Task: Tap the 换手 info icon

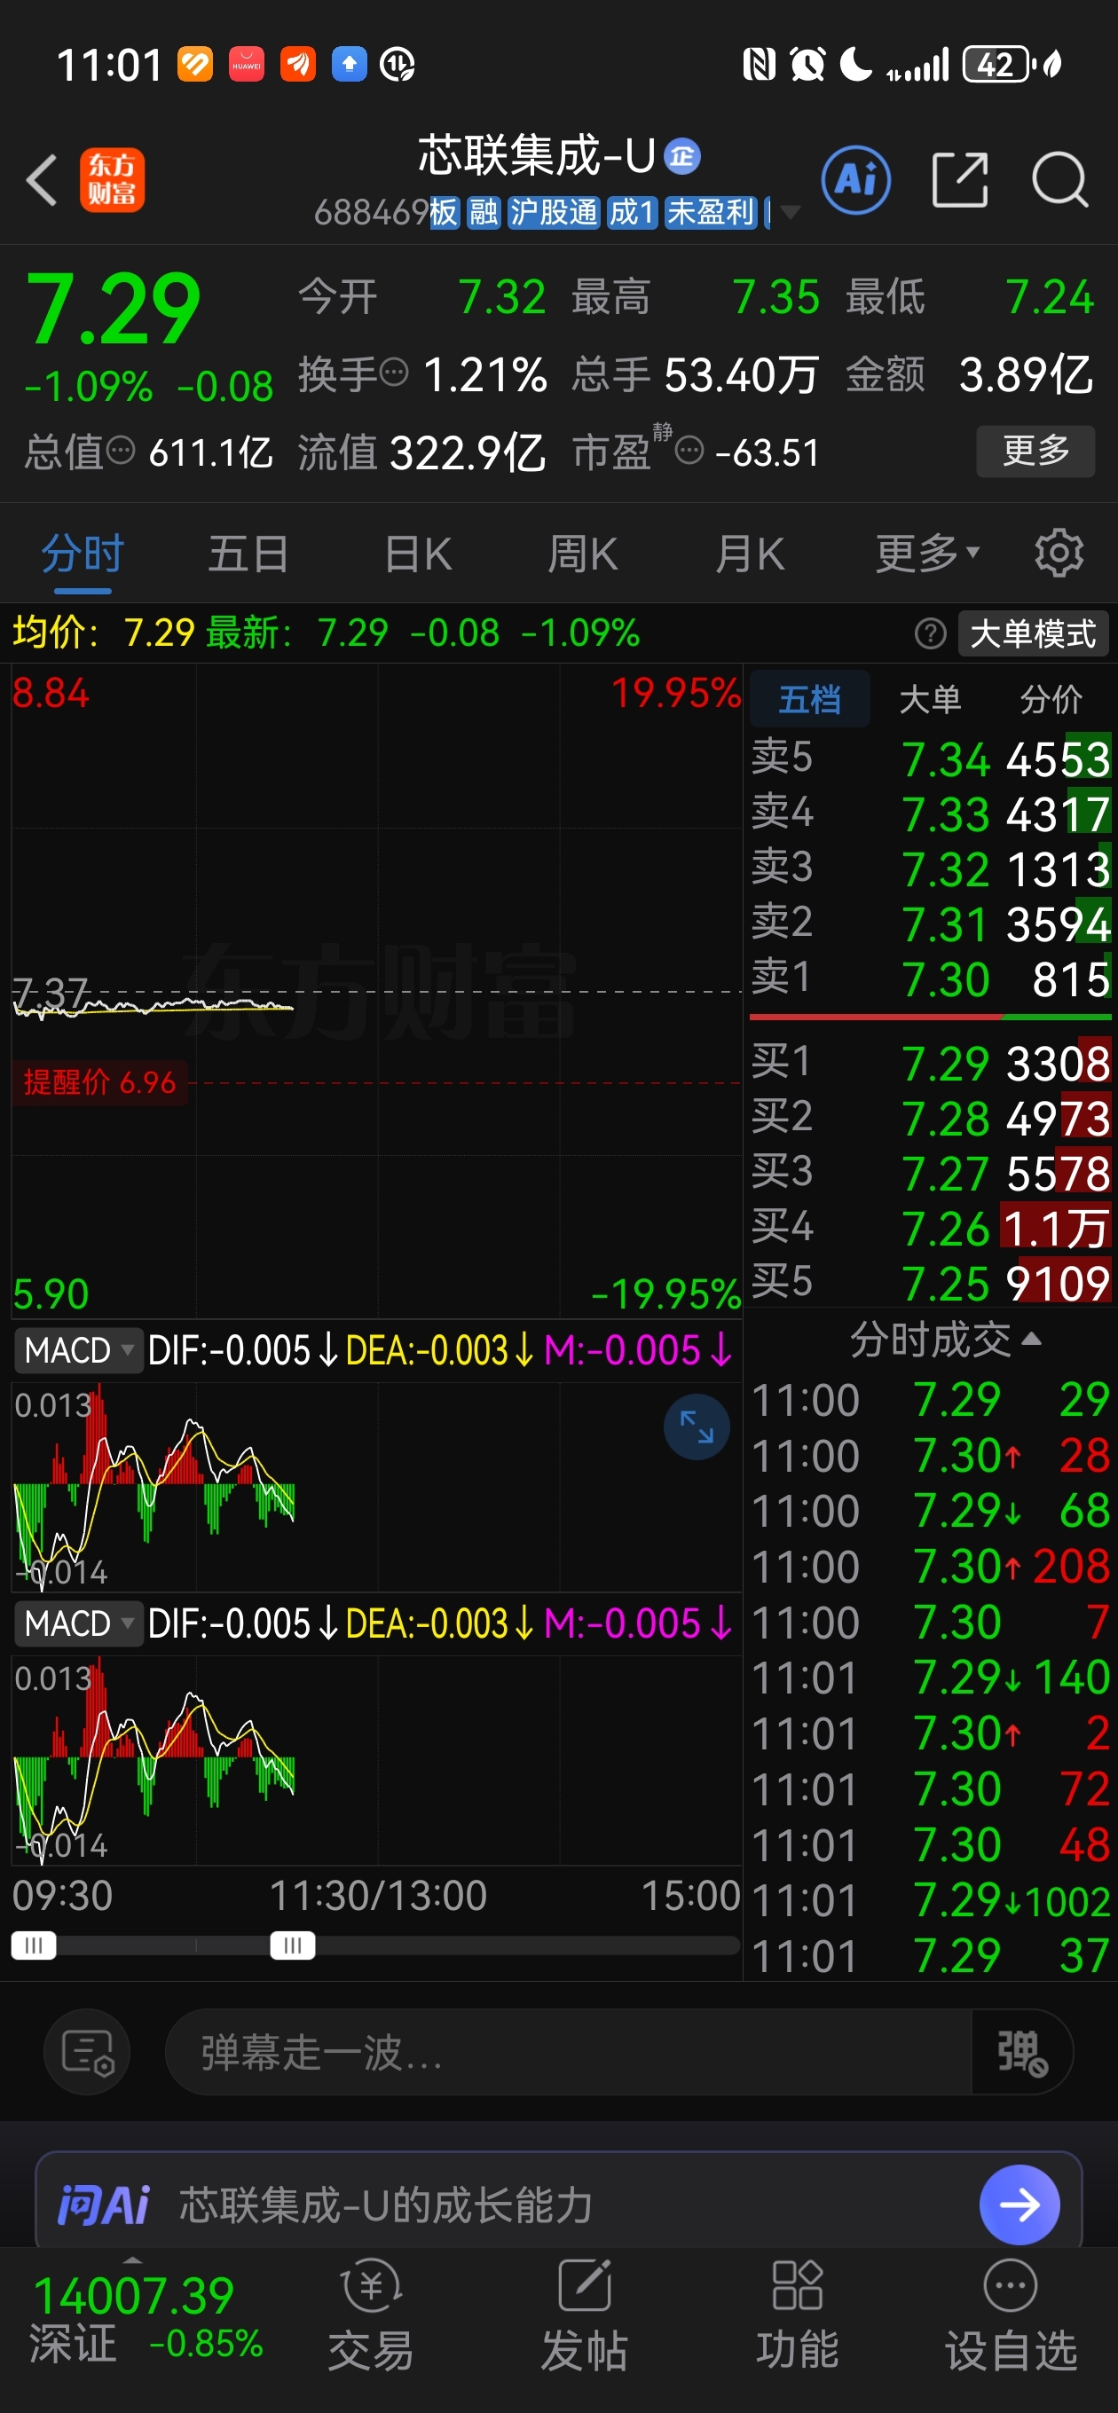Action: [395, 372]
